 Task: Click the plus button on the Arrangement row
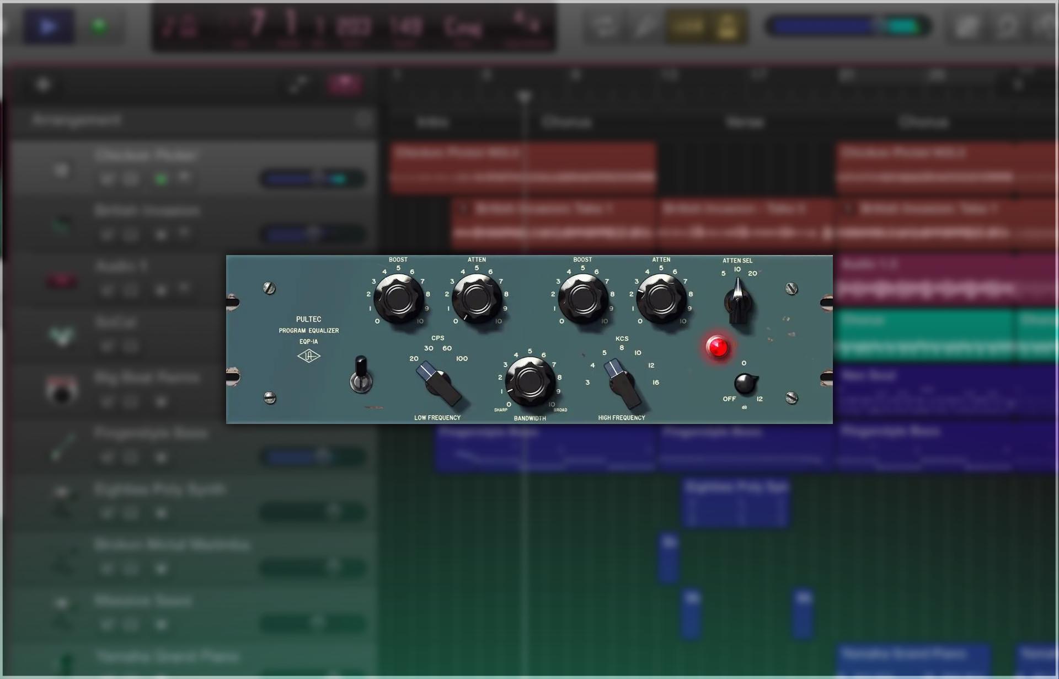pyautogui.click(x=363, y=120)
